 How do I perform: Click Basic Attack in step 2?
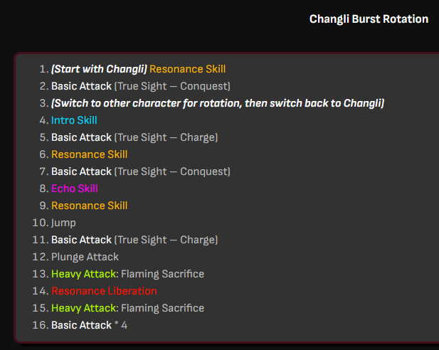pos(81,86)
